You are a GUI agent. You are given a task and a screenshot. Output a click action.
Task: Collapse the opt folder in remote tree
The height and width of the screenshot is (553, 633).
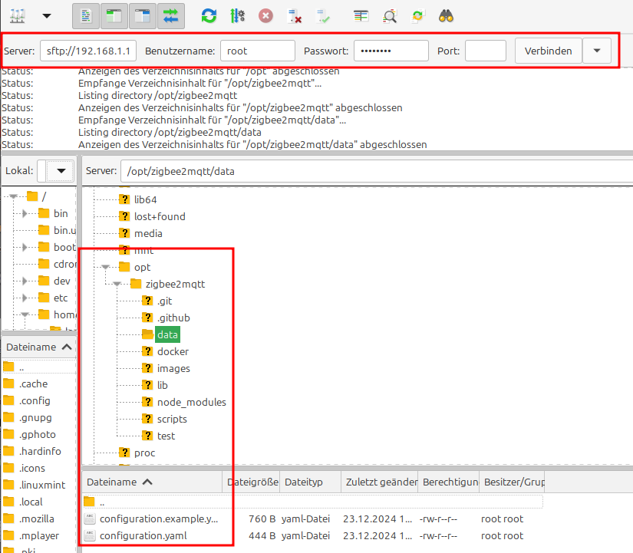coord(106,268)
